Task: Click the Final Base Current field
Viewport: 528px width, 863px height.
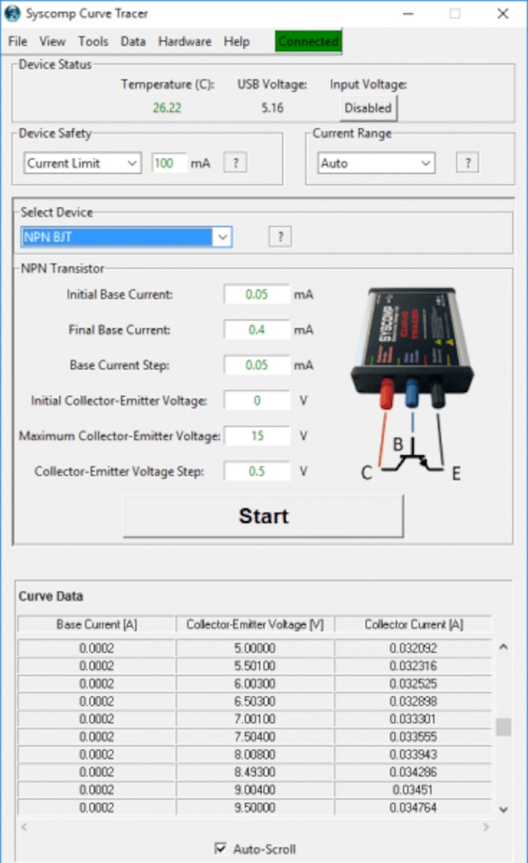Action: 257,330
